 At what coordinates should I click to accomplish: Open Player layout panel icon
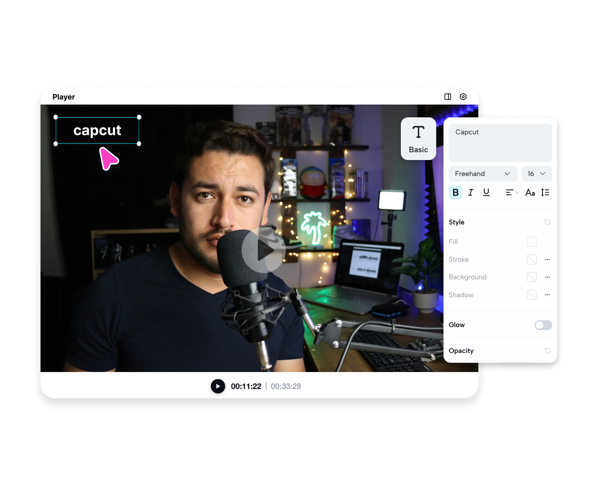[447, 97]
